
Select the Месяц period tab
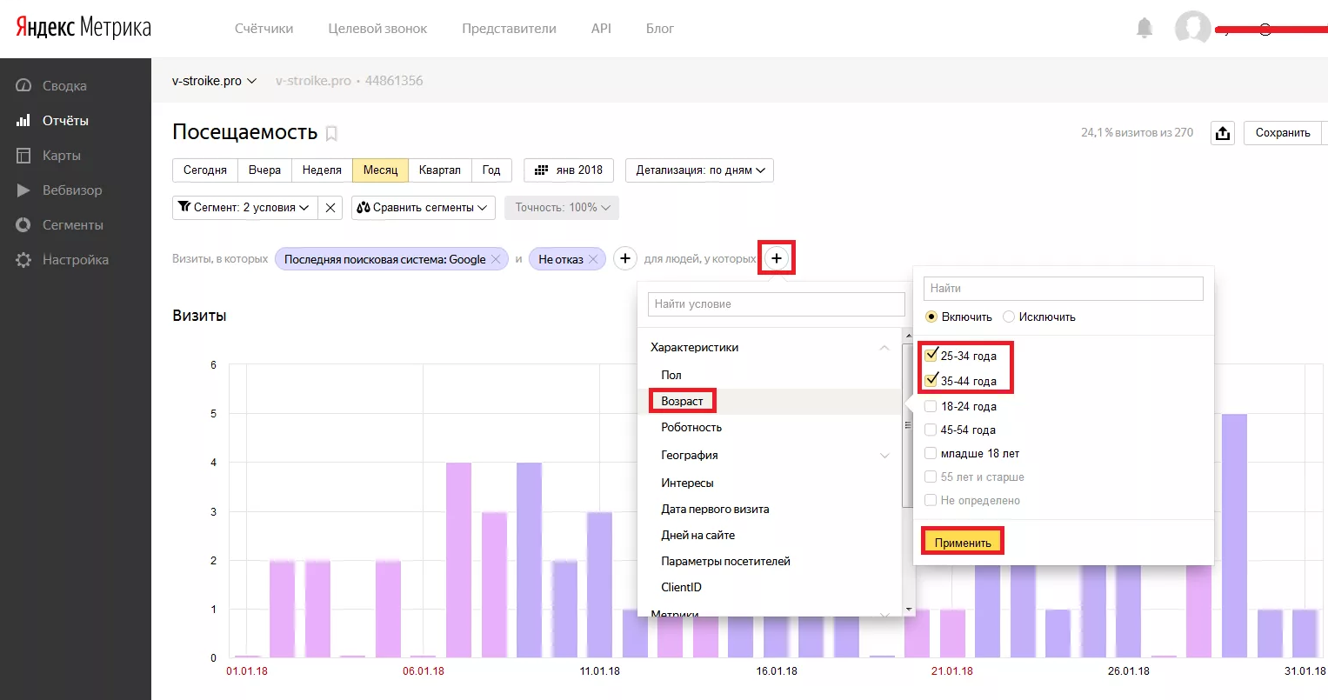380,170
